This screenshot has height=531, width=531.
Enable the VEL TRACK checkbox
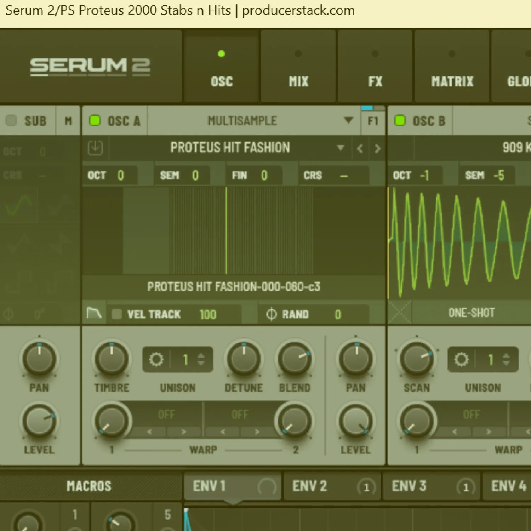point(116,314)
